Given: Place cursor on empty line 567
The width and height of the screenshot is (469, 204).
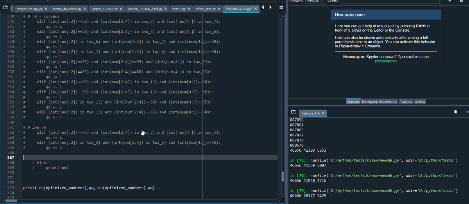Looking at the screenshot, I should tap(117, 157).
